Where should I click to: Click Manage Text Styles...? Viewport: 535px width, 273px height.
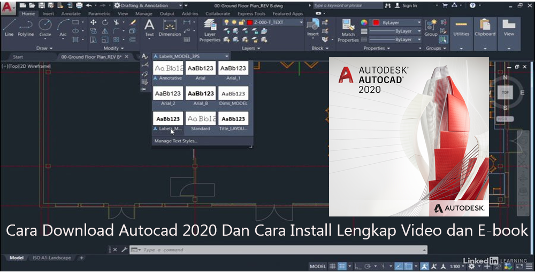175,141
